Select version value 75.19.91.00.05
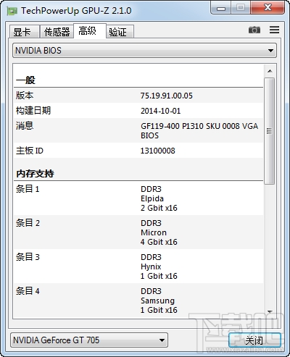Viewport: 290px width, 357px height. pos(167,96)
